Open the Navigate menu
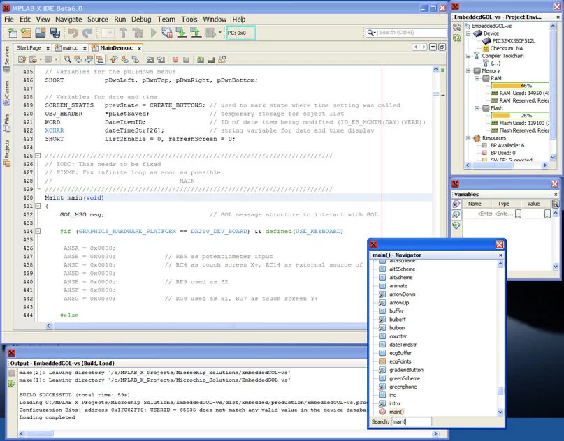 point(68,19)
